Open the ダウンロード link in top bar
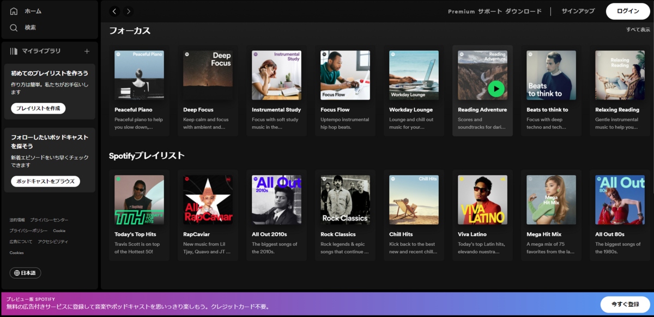Viewport: 654px width, 317px height. tap(523, 11)
